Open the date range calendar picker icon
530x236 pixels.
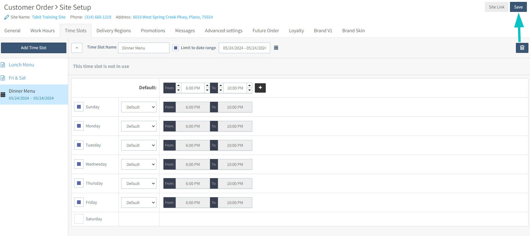click(x=276, y=48)
